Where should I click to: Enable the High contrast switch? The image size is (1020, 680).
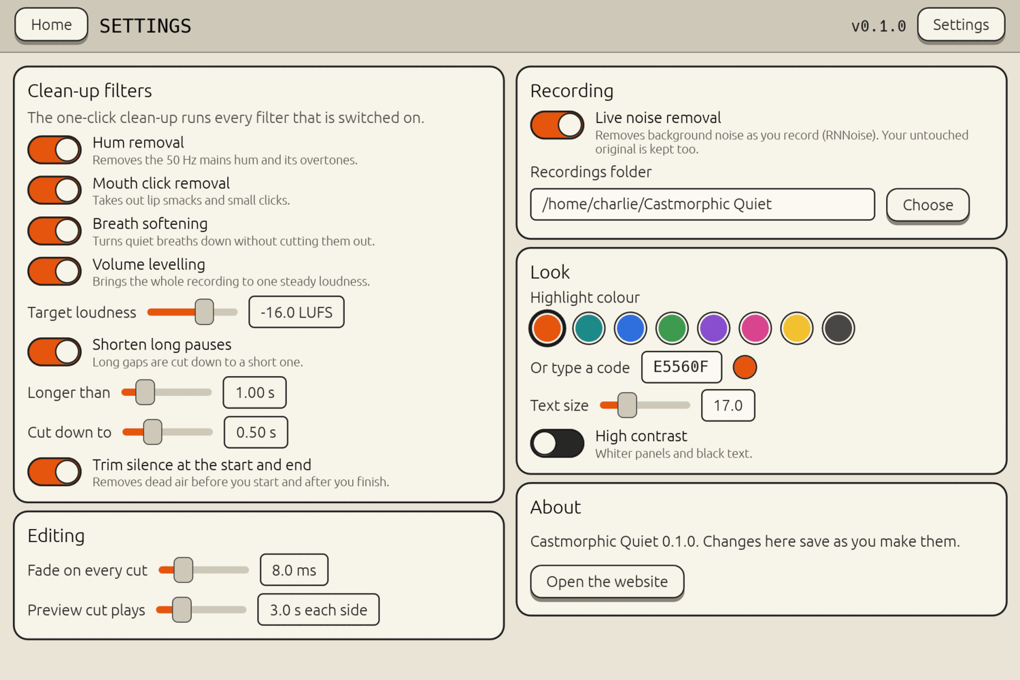coord(557,443)
